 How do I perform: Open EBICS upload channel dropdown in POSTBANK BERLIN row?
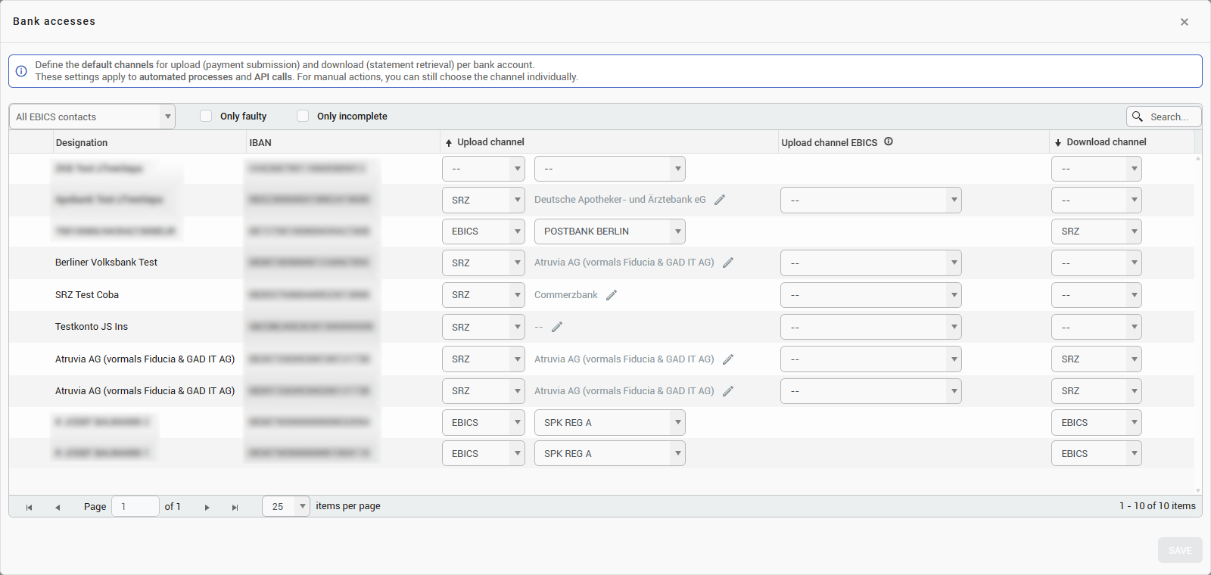484,232
